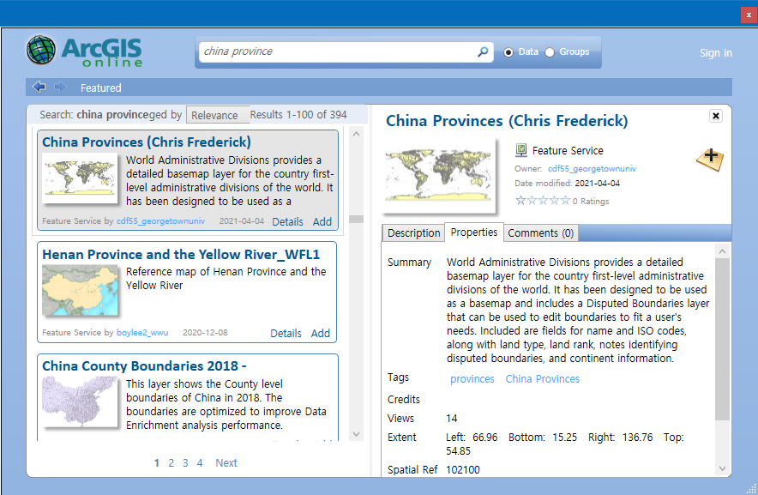Click owner link in details panel
This screenshot has height=495, width=758.
592,169
